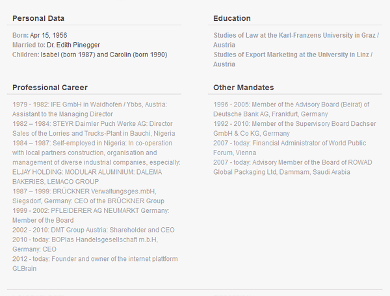The image size is (390, 296).
Task: Click the BOPlas Handelsgesellschaft entry
Action: coord(85,244)
